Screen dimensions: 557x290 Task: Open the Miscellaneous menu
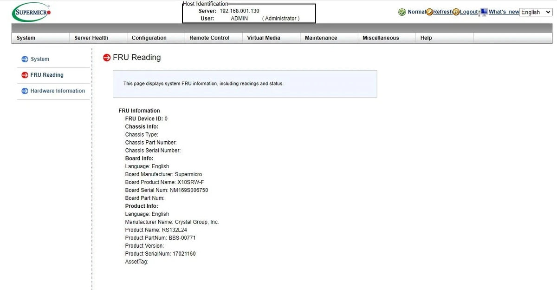pyautogui.click(x=381, y=38)
